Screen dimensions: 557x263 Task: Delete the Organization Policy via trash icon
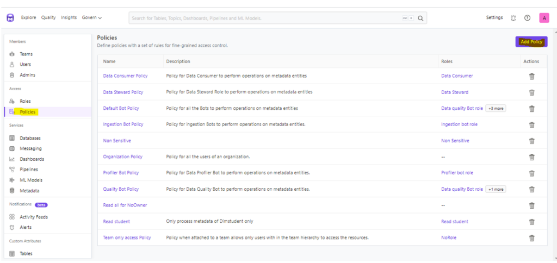pyautogui.click(x=531, y=157)
